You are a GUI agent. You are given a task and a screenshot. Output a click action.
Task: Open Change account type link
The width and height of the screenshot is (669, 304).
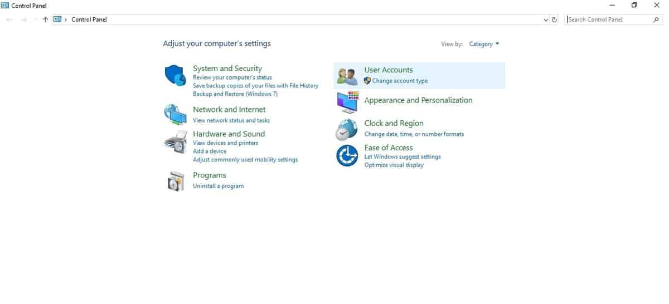point(400,81)
